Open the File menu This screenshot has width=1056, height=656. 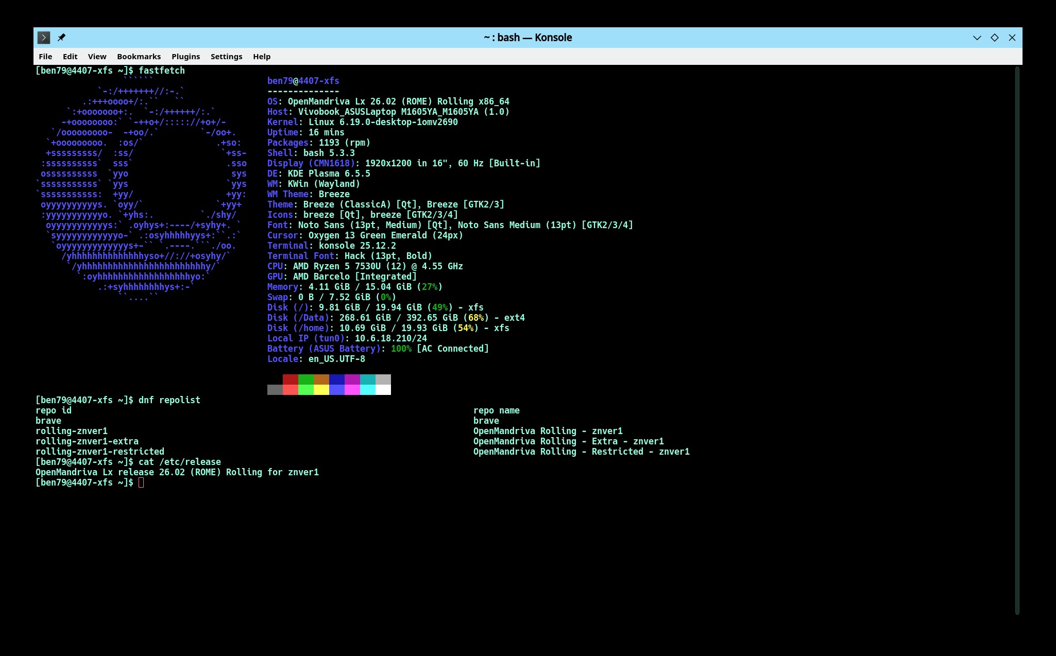45,57
